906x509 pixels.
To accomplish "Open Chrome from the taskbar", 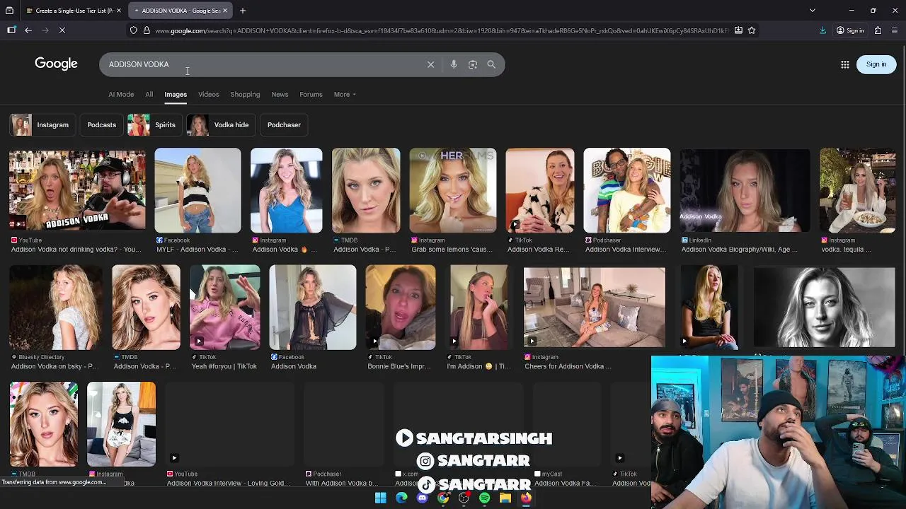I will point(443,498).
